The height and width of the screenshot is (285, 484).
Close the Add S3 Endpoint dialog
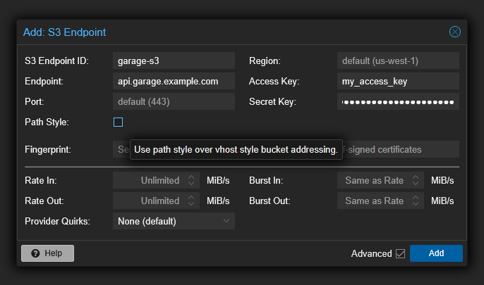coord(454,32)
